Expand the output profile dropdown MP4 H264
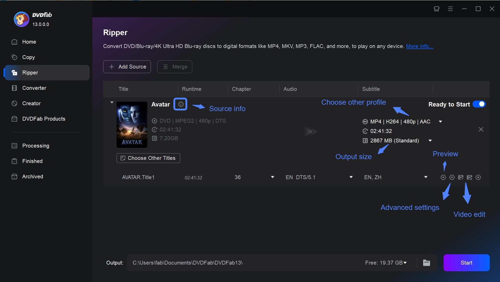This screenshot has height=282, width=500. [x=441, y=122]
